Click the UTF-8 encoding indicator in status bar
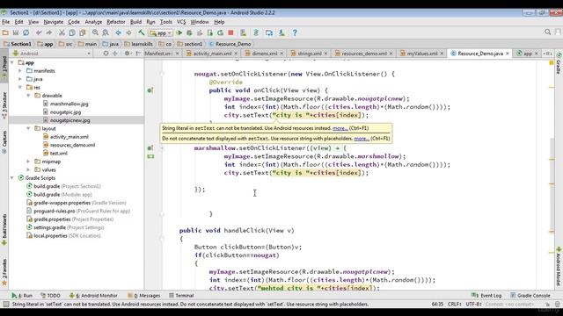The width and height of the screenshot is (563, 316). (x=473, y=305)
